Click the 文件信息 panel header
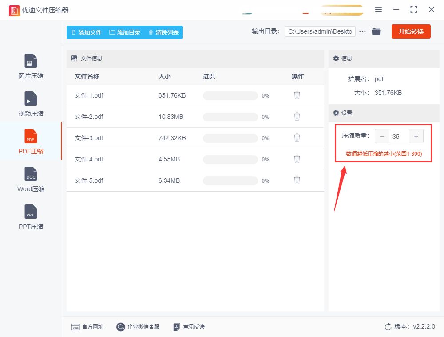The width and height of the screenshot is (444, 337). [195, 59]
